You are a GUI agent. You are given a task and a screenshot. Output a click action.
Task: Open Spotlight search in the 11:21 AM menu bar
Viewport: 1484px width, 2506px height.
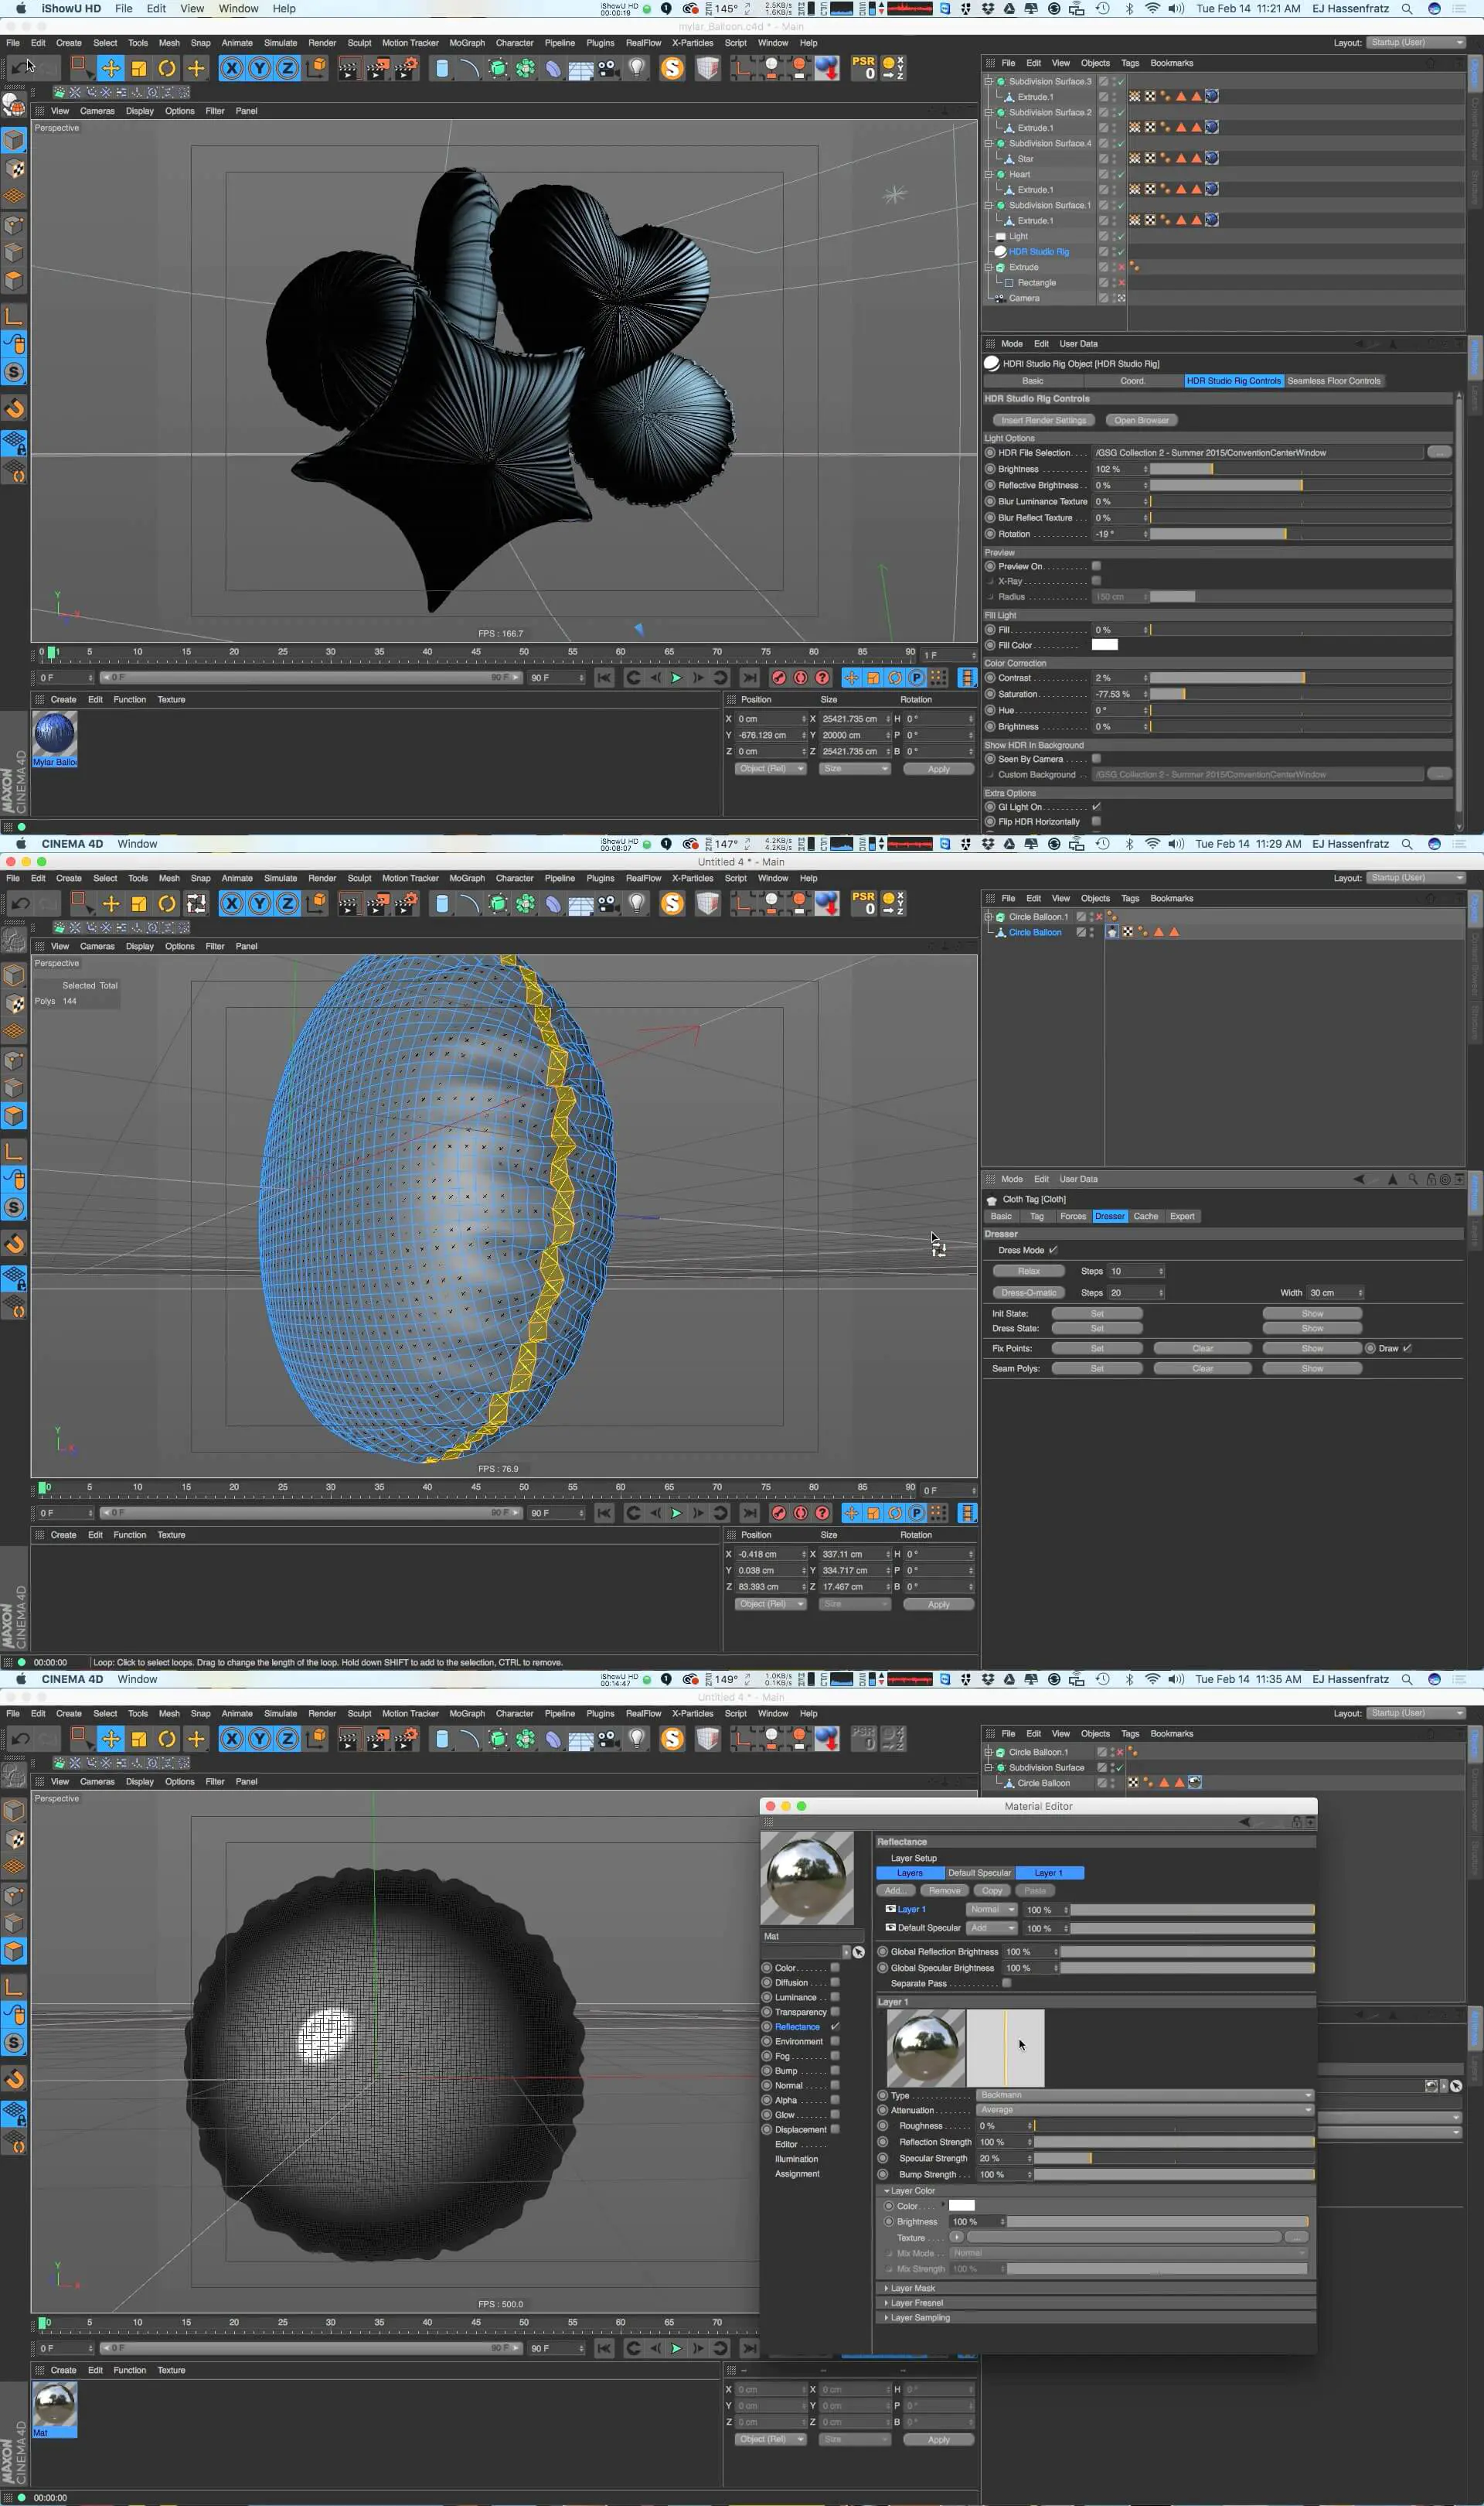[x=1407, y=8]
